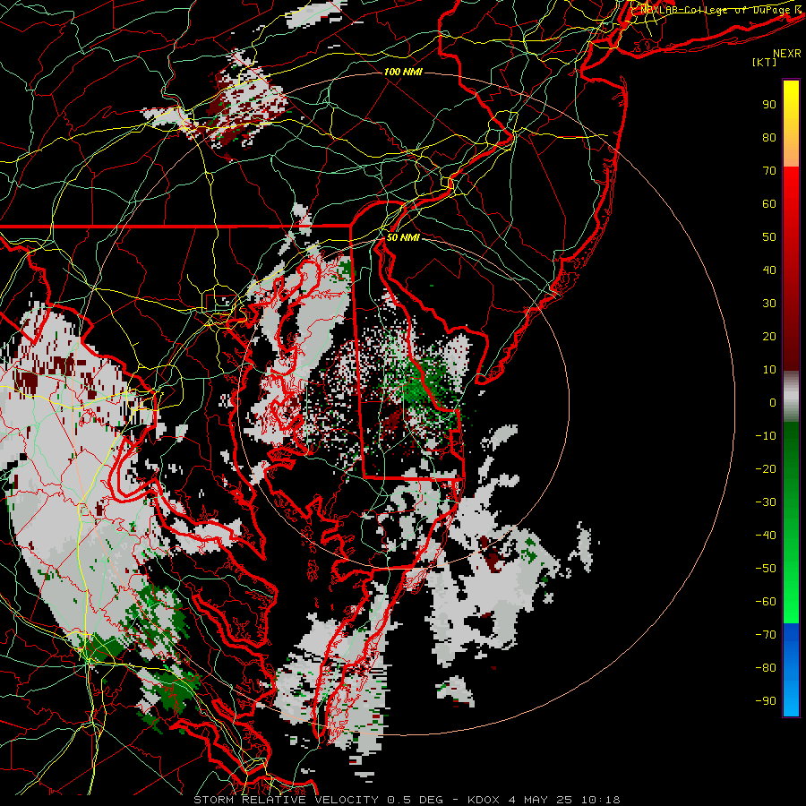
Task: Click the 'STORM RELATIVE VELOCITY 0.5 DEG' caption
Action: [x=318, y=800]
